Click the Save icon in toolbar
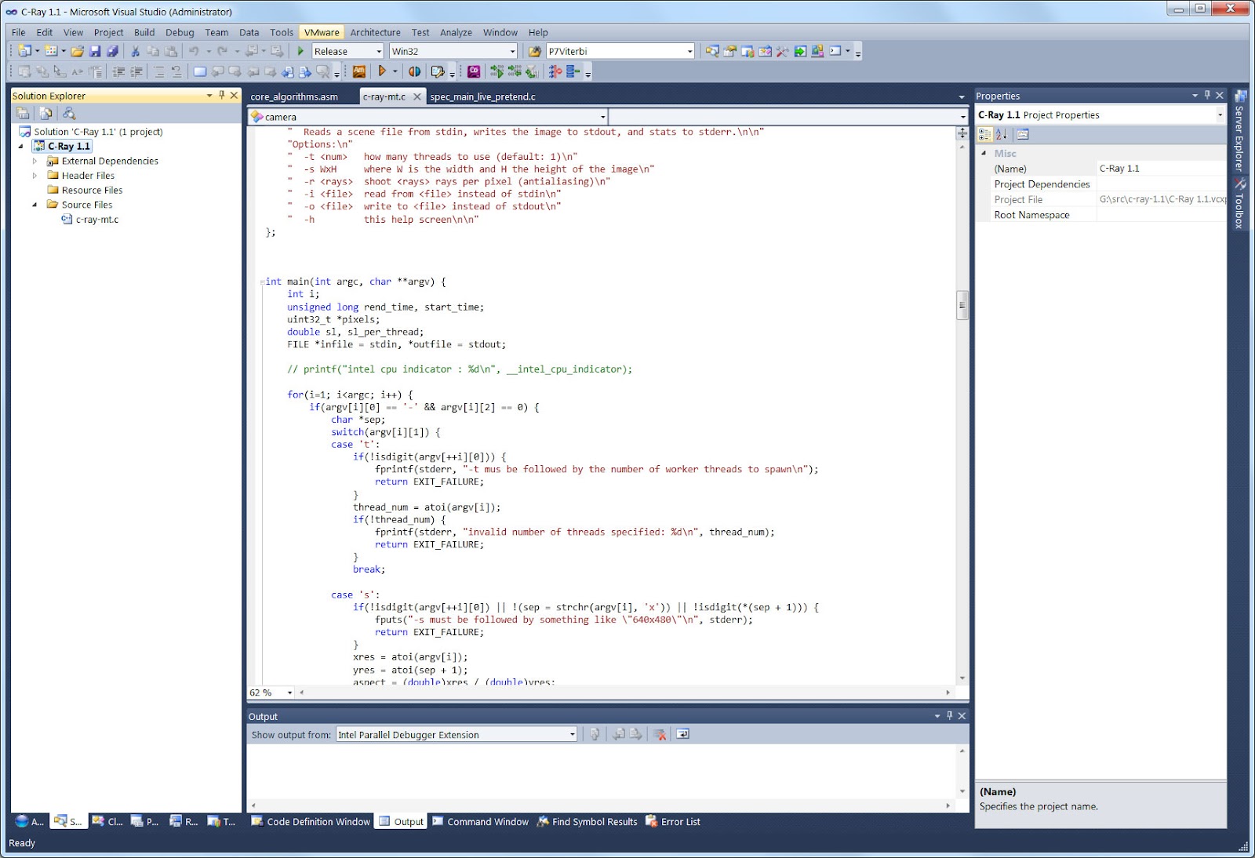 click(x=95, y=51)
